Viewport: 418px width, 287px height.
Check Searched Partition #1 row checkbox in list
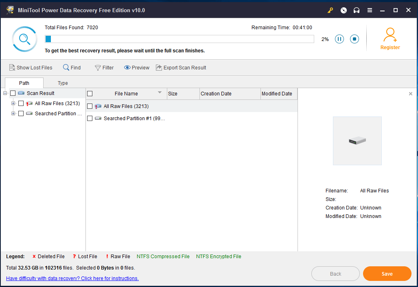[x=90, y=119]
